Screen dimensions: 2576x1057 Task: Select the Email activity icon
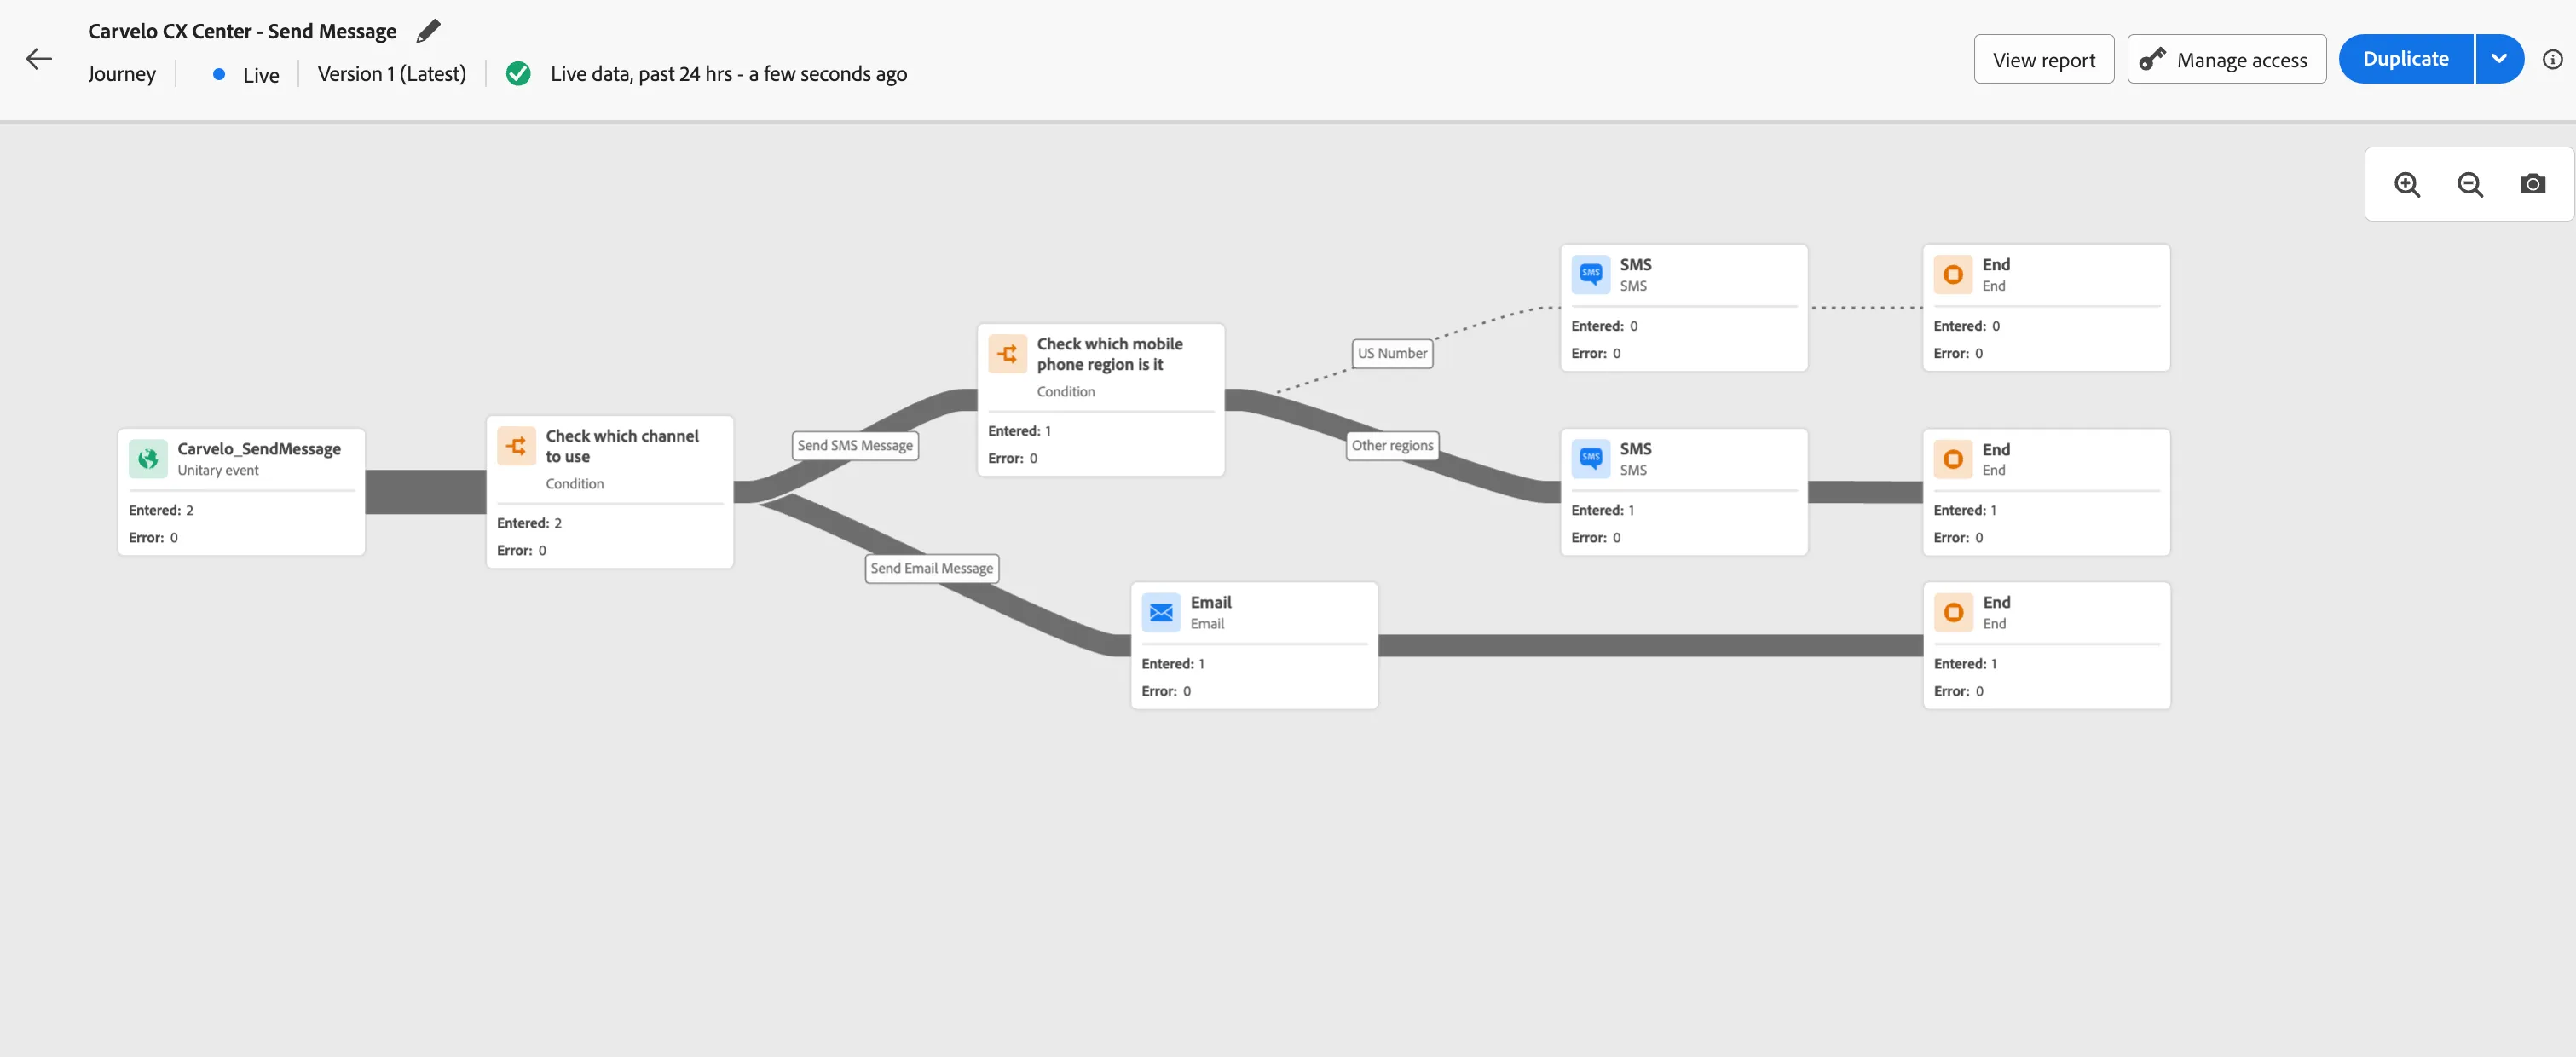click(x=1161, y=612)
